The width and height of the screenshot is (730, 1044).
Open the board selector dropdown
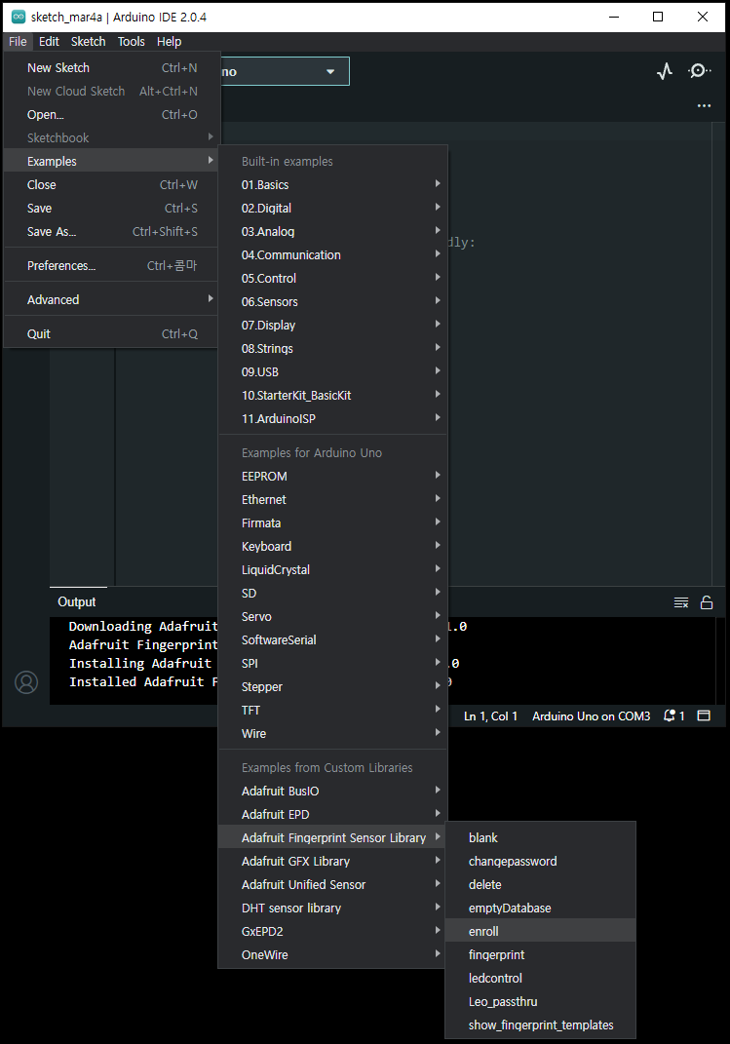pyautogui.click(x=285, y=71)
